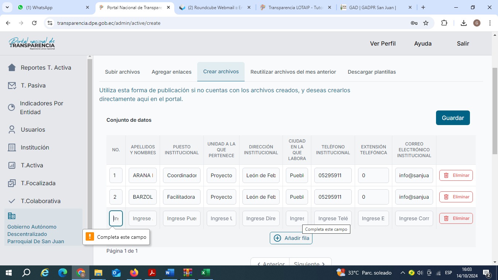Click the Indicadores Por Entidad chart icon
The height and width of the screenshot is (280, 498).
click(12, 108)
